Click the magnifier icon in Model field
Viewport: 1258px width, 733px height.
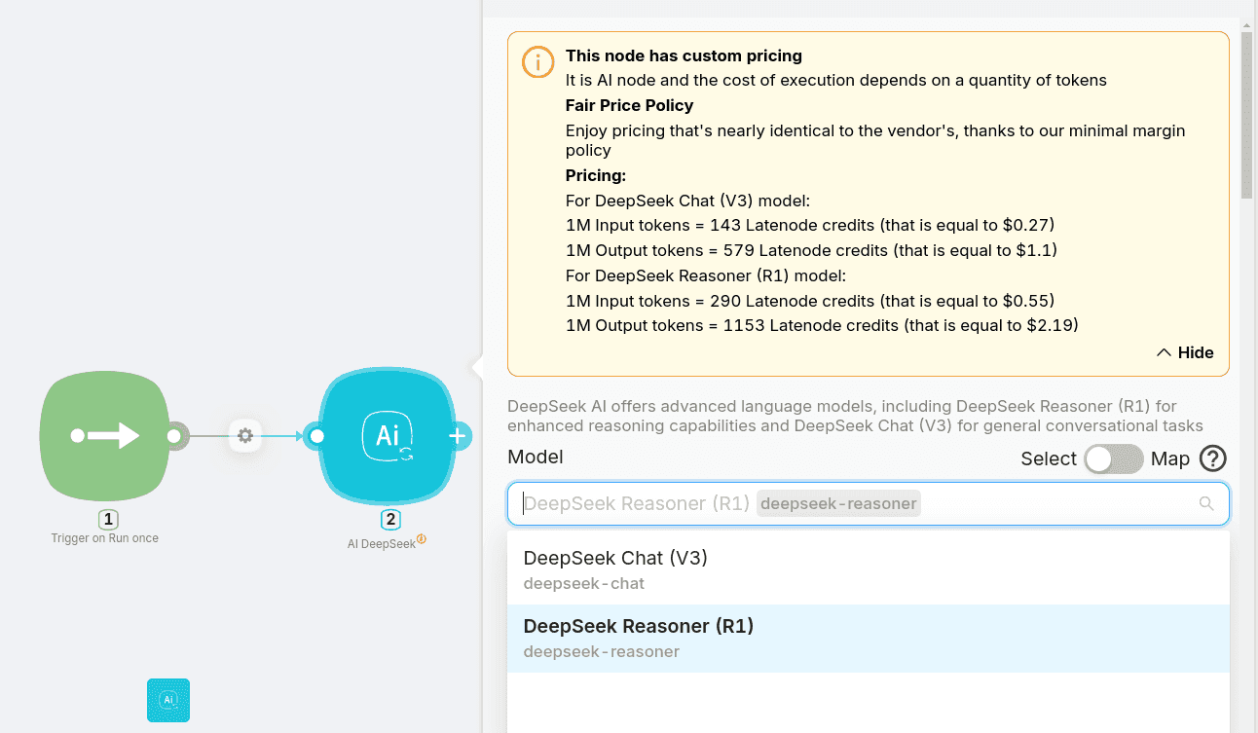point(1205,503)
